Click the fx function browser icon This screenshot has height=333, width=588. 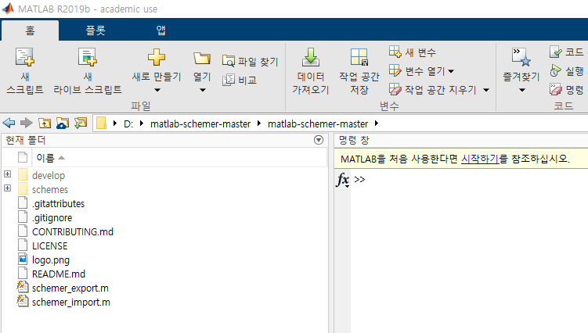[343, 180]
